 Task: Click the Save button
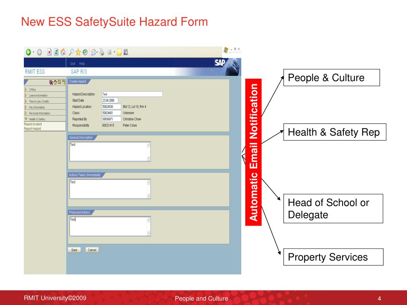(x=74, y=250)
